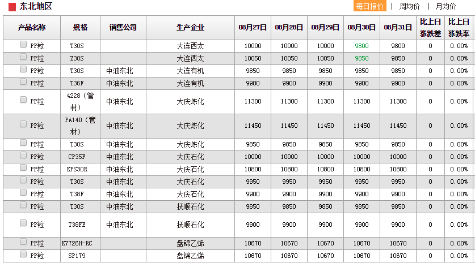Click spec cell 4228(管材)
The width and height of the screenshot is (475, 263).
(80, 101)
